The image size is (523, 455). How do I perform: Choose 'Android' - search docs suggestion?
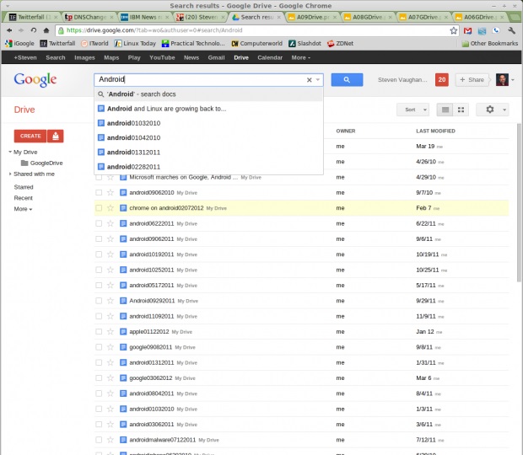tap(209, 94)
